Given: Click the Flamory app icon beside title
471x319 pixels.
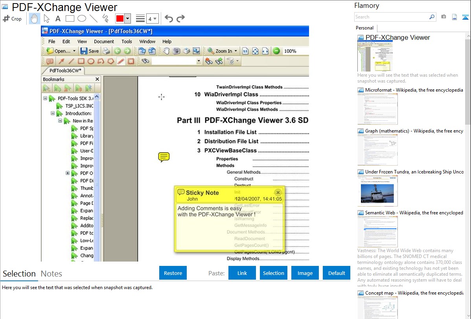Looking at the screenshot, I should 5,7.
